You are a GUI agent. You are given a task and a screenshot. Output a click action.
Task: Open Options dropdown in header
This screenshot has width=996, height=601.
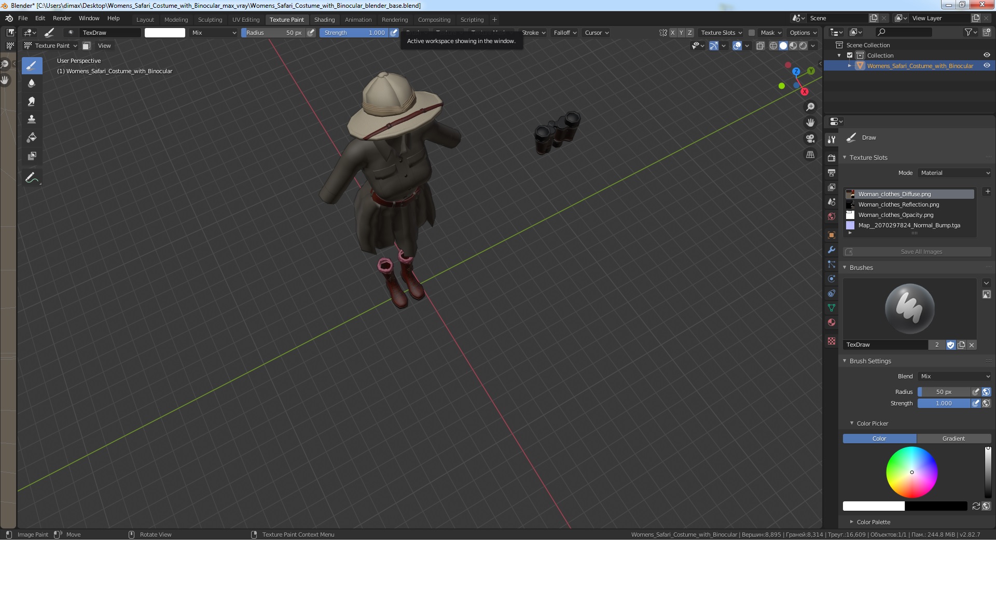click(x=803, y=33)
